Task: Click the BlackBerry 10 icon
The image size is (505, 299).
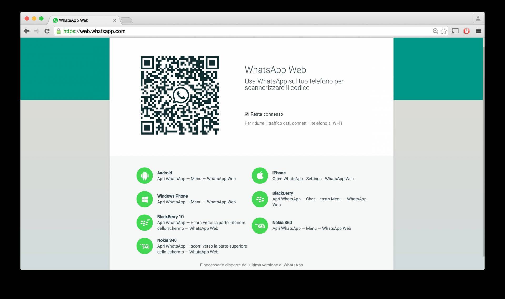Action: click(x=144, y=223)
